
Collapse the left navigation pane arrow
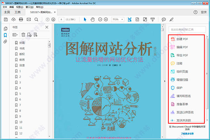pyautogui.click(x=53, y=81)
